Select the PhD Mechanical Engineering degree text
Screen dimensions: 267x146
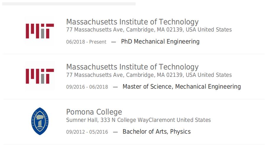[160, 42]
